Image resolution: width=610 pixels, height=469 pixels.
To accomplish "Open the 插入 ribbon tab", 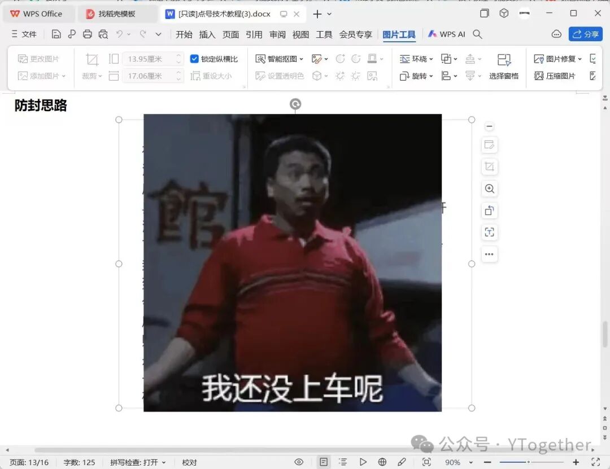I will (x=207, y=34).
